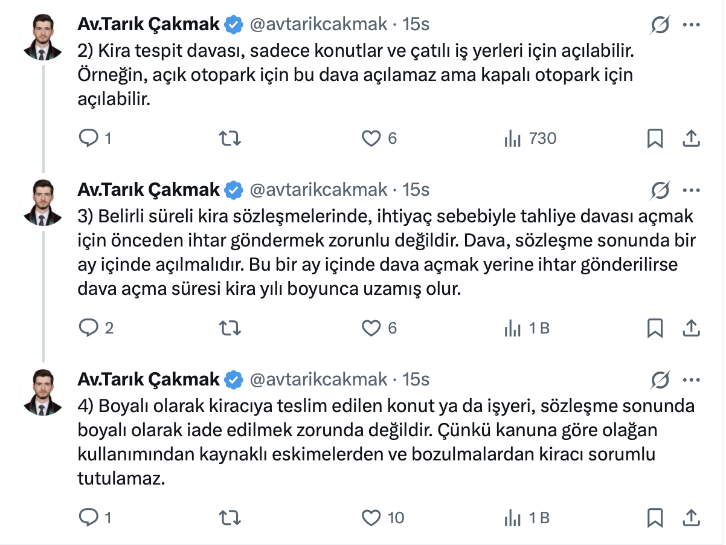Reply to the Kira tespit davası tweet
Screen dimensions: 726x545
89,139
